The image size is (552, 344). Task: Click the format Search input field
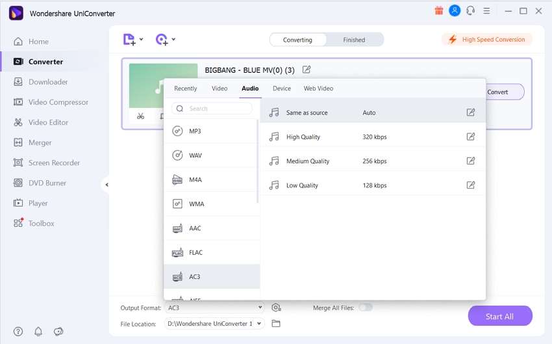coord(212,109)
